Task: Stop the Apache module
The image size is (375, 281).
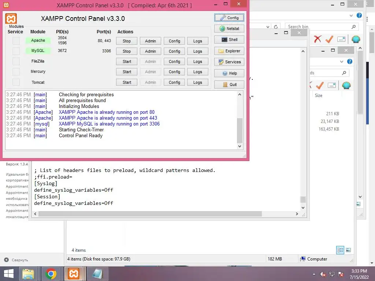Action: (x=127, y=41)
